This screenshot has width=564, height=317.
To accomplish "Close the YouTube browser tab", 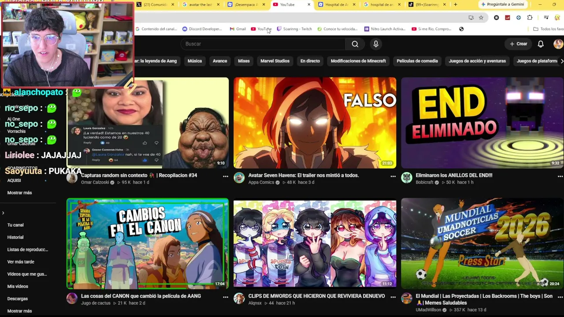I will point(309,4).
